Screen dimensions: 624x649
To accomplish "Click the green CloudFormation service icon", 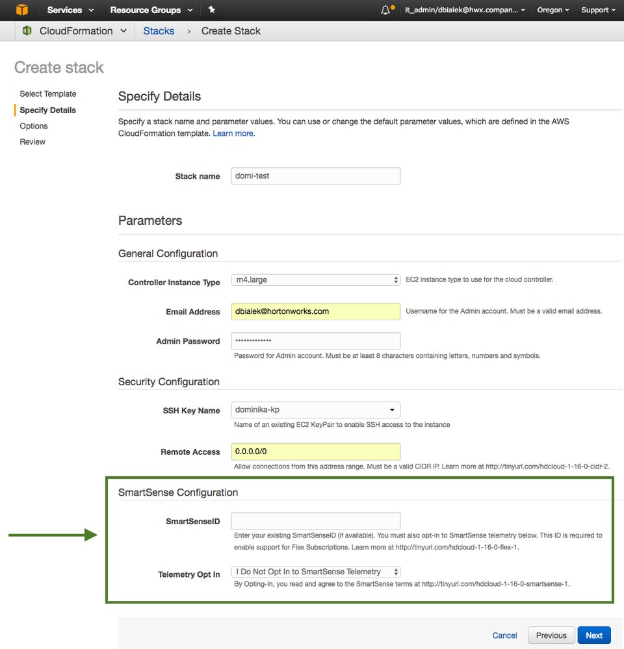I will (27, 31).
